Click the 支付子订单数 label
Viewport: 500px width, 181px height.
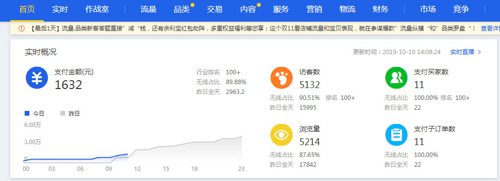[435, 129]
